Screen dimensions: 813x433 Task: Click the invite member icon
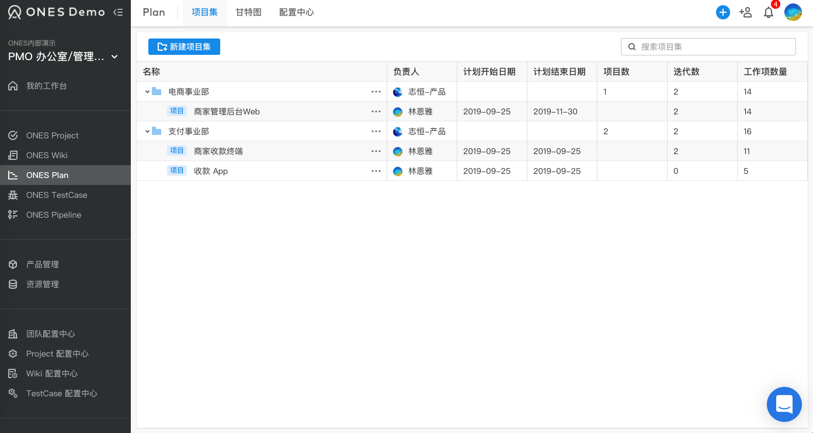745,12
